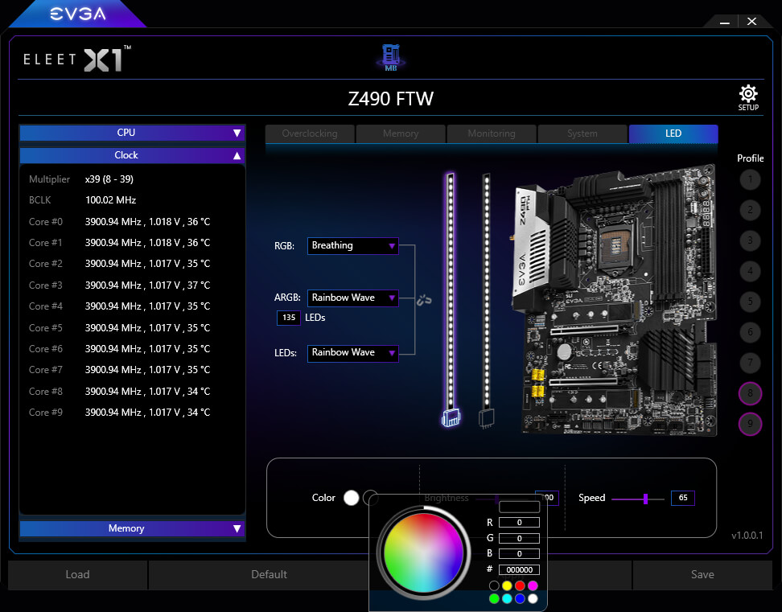Select profile 9

click(x=750, y=424)
